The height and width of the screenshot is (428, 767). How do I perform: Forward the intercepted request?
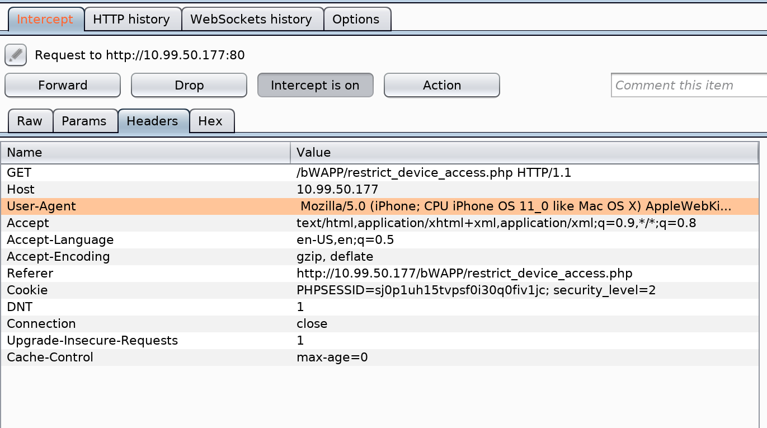(x=63, y=85)
